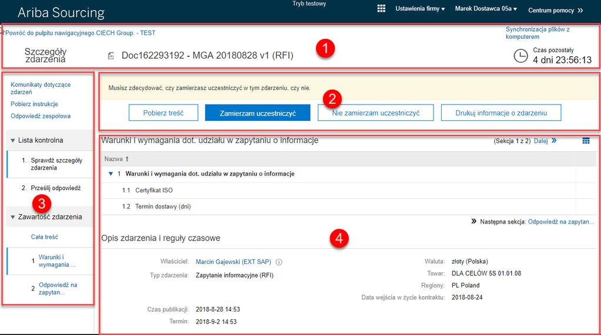
Task: Click Zapytanie informacyjne (RFI) event type value
Action: (234, 275)
